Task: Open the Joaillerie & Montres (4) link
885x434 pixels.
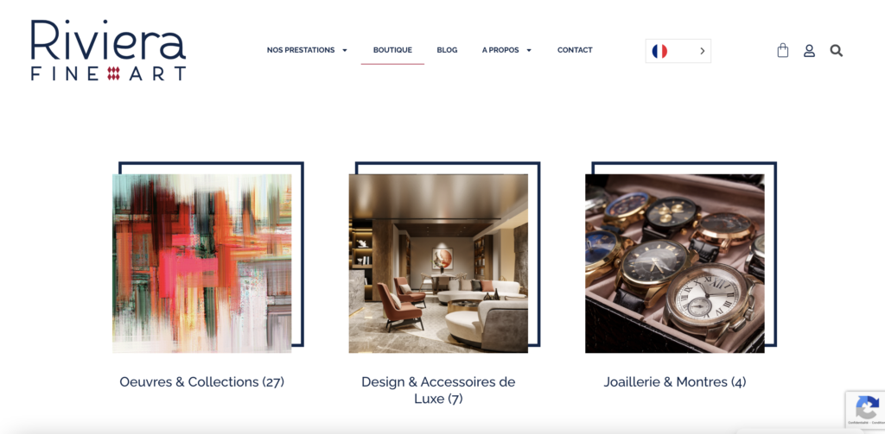Action: (675, 382)
